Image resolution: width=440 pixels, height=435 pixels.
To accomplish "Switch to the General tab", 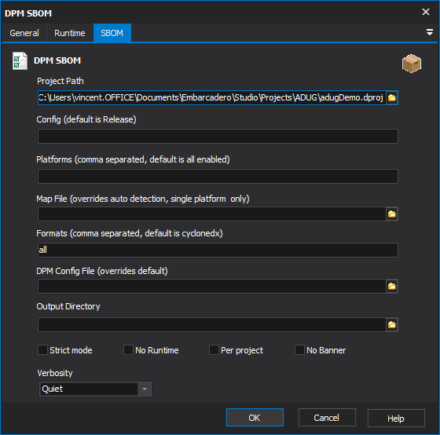I will tap(24, 33).
